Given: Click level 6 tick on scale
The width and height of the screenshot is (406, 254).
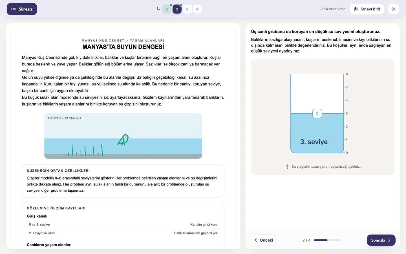Looking at the screenshot, I should [346, 74].
